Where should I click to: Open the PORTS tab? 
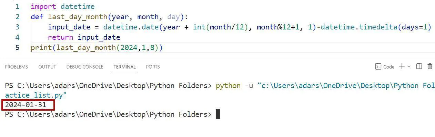(x=153, y=67)
